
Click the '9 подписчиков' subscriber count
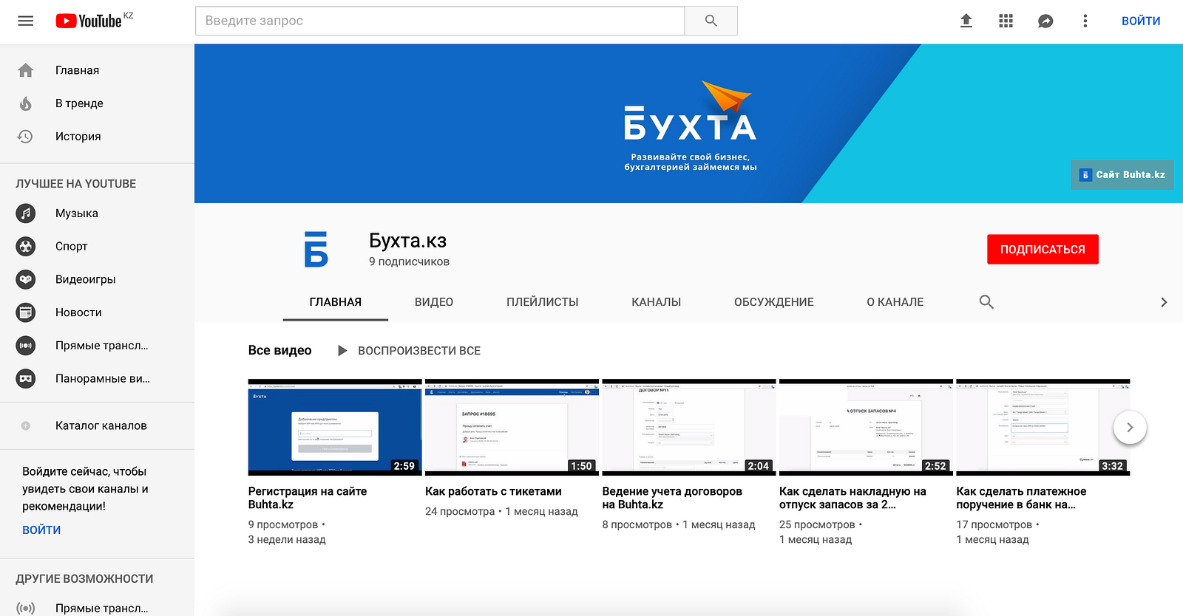(409, 261)
